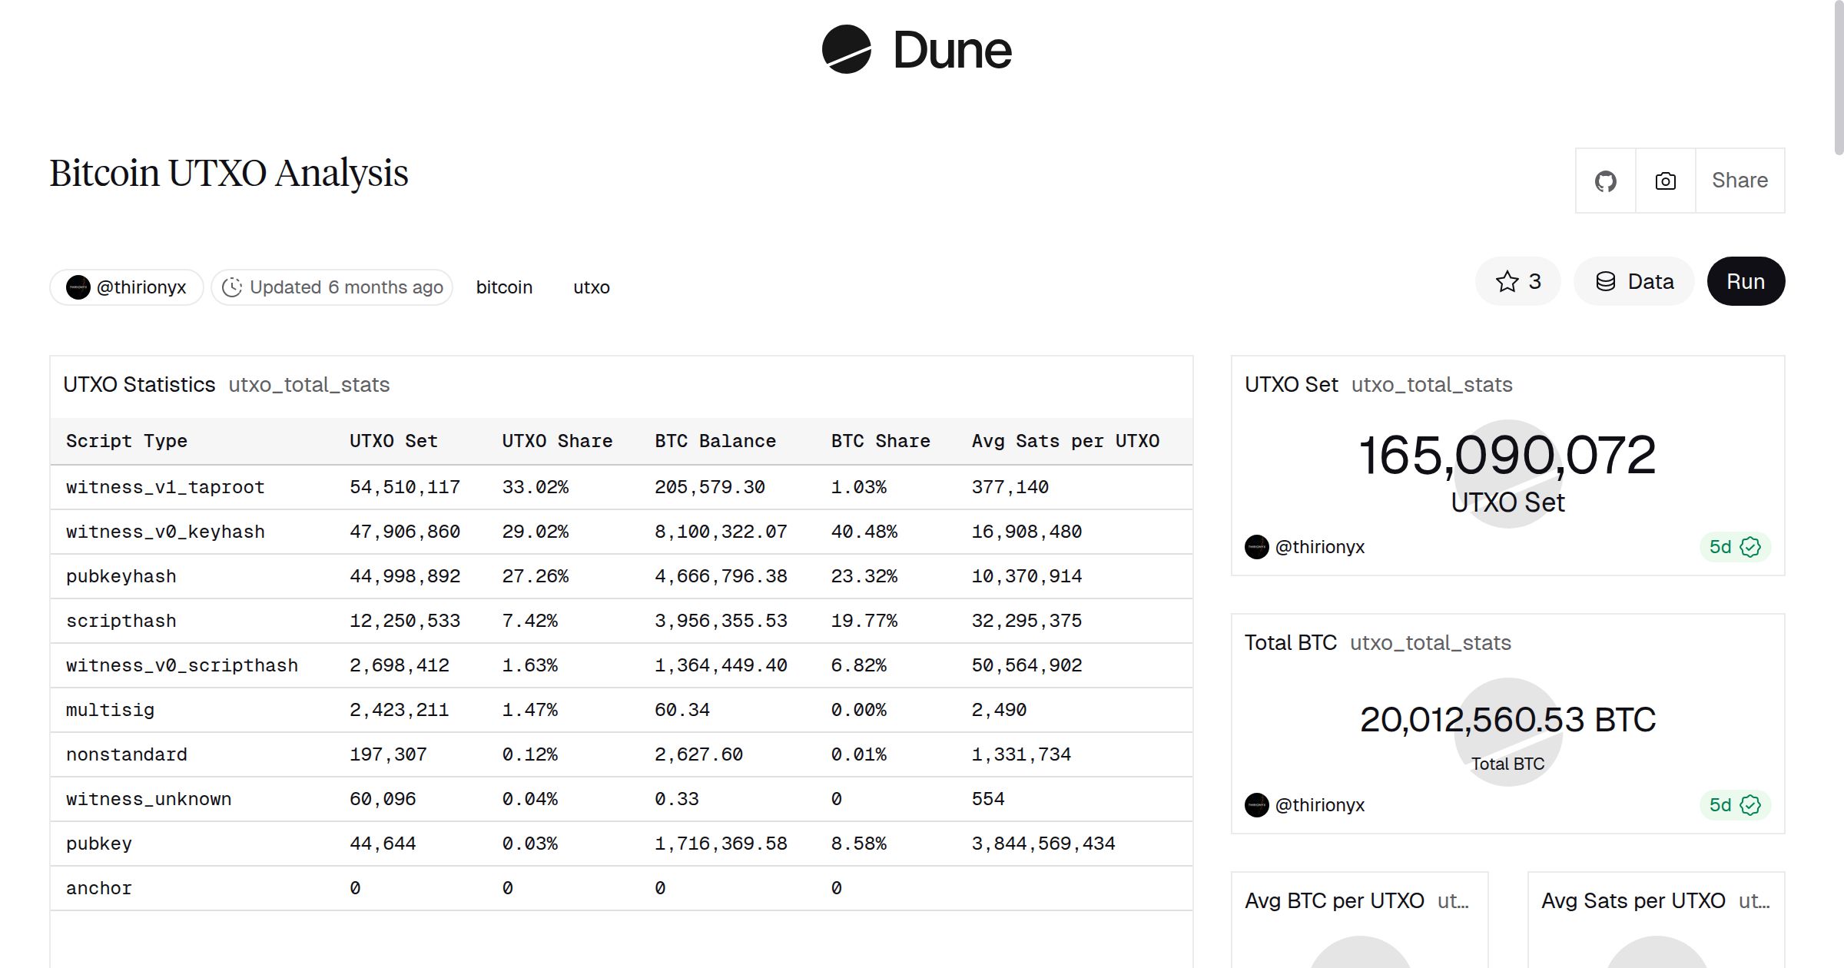Click utxo_total_stats next to UTXO Statistics

[309, 384]
